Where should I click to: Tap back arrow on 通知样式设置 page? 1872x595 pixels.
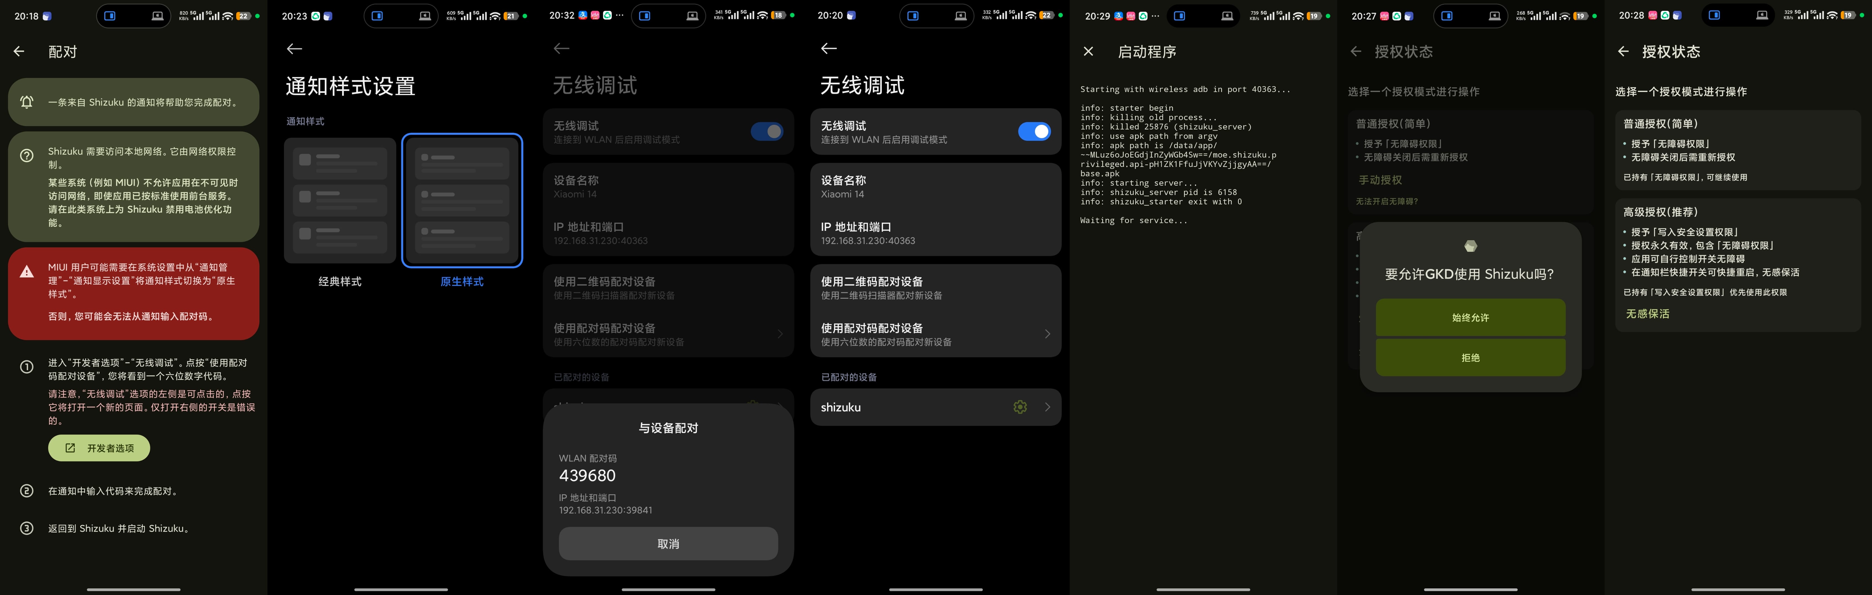[294, 49]
